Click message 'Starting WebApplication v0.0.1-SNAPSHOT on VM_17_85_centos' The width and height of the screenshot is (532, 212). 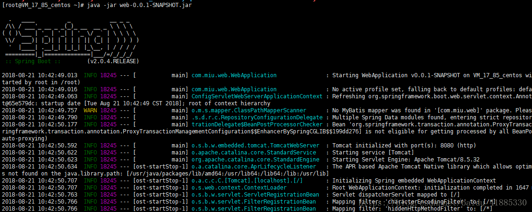point(427,75)
